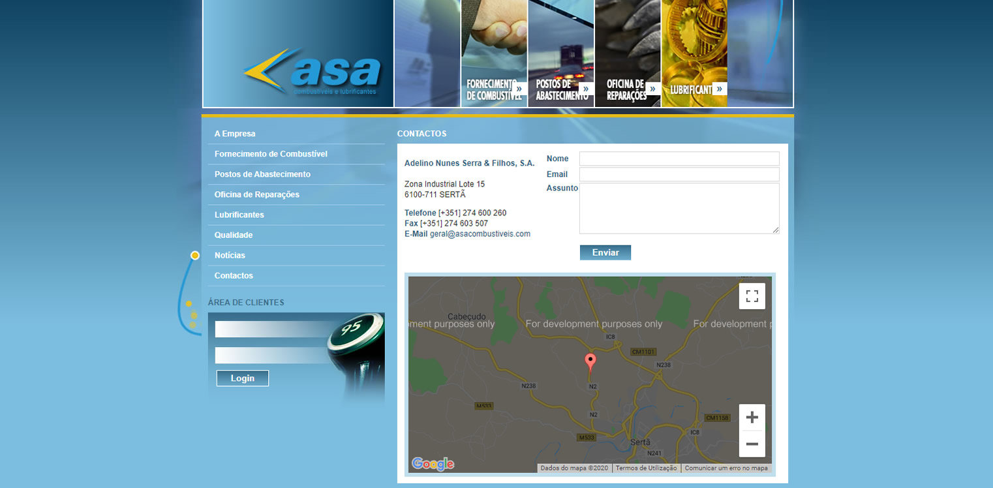
Task: Click the CONTACTOS page heading
Action: click(x=421, y=134)
